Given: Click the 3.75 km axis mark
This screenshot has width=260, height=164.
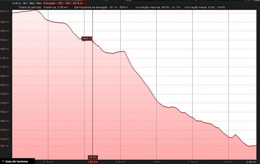Looking at the screenshot, I should pos(192,161).
